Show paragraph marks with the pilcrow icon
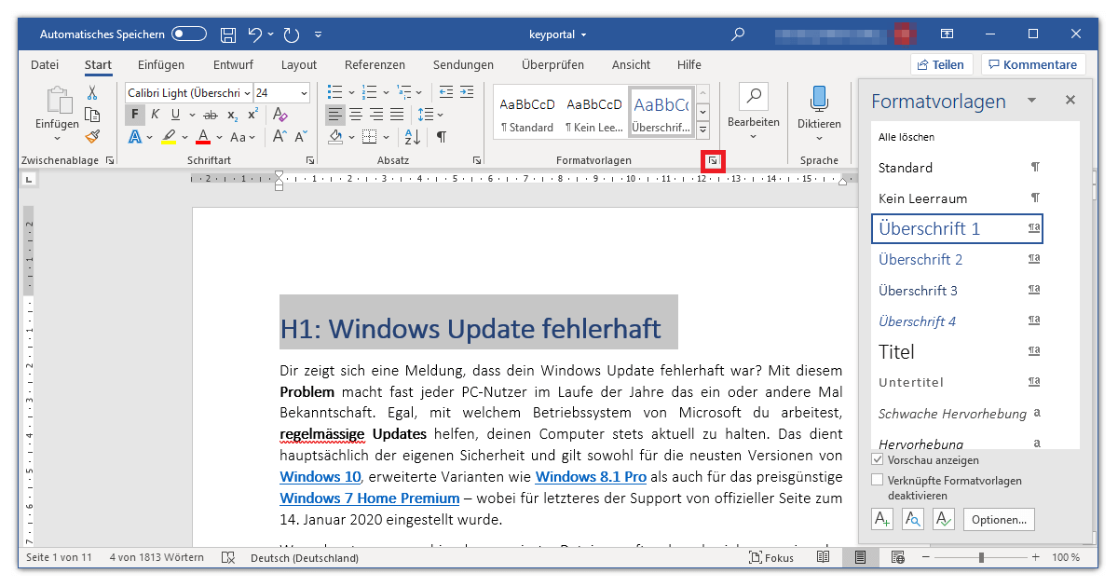Screen dimensions: 1118x587 [x=441, y=137]
